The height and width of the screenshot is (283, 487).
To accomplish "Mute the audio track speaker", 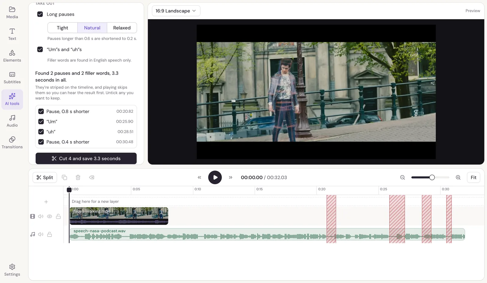I will tap(41, 234).
